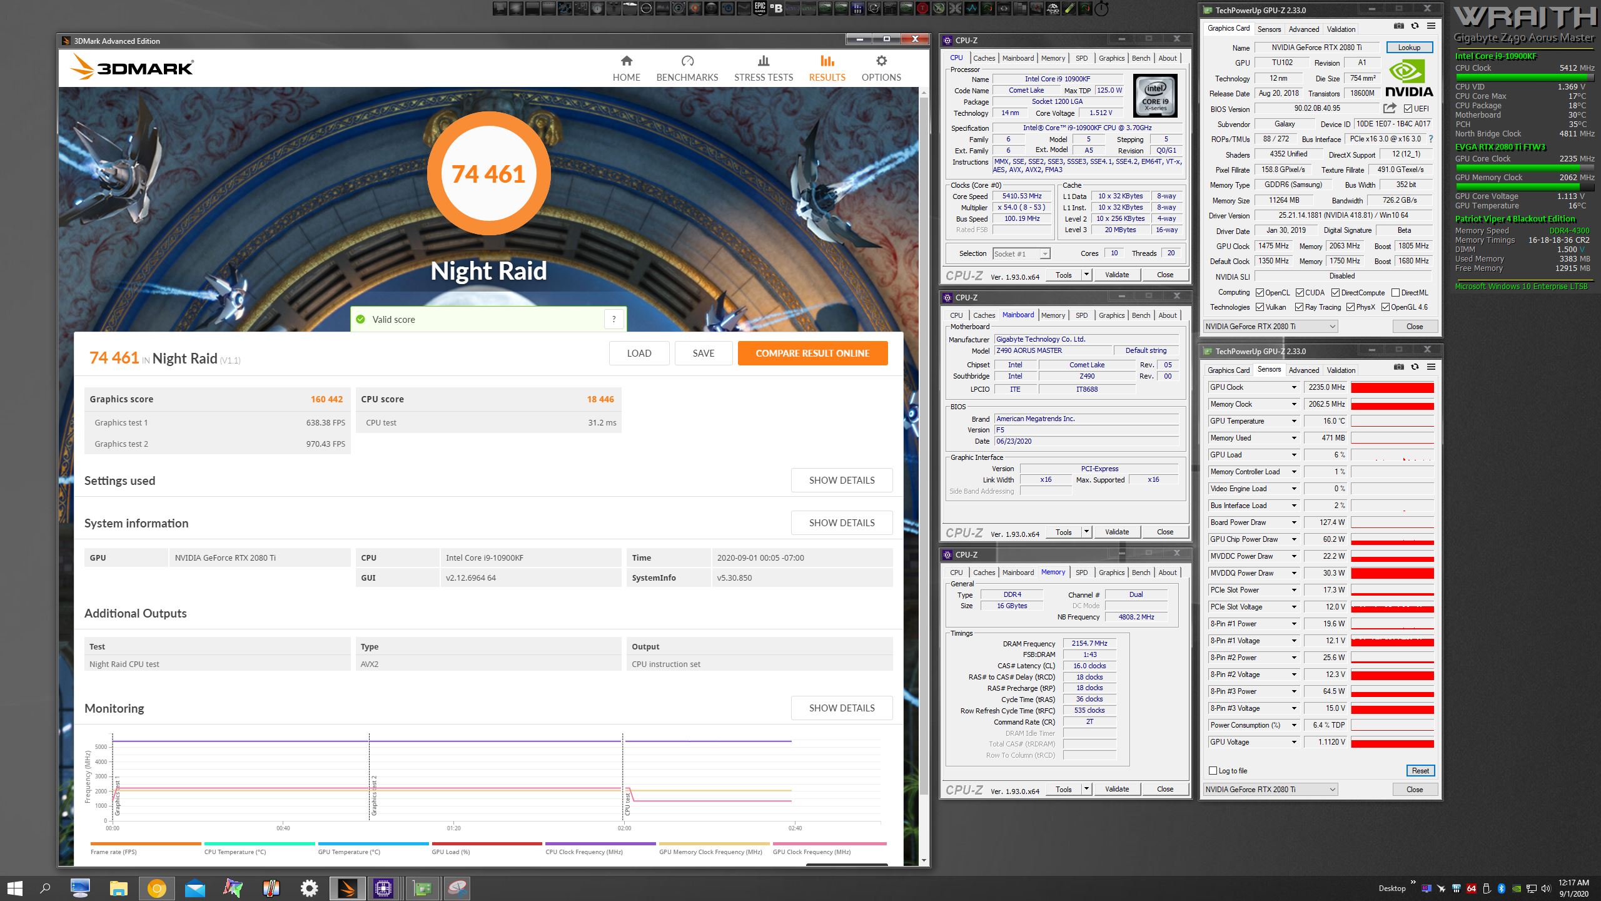
Task: Open Graphics tab in CPU-Z Memory window
Action: [x=1111, y=573]
